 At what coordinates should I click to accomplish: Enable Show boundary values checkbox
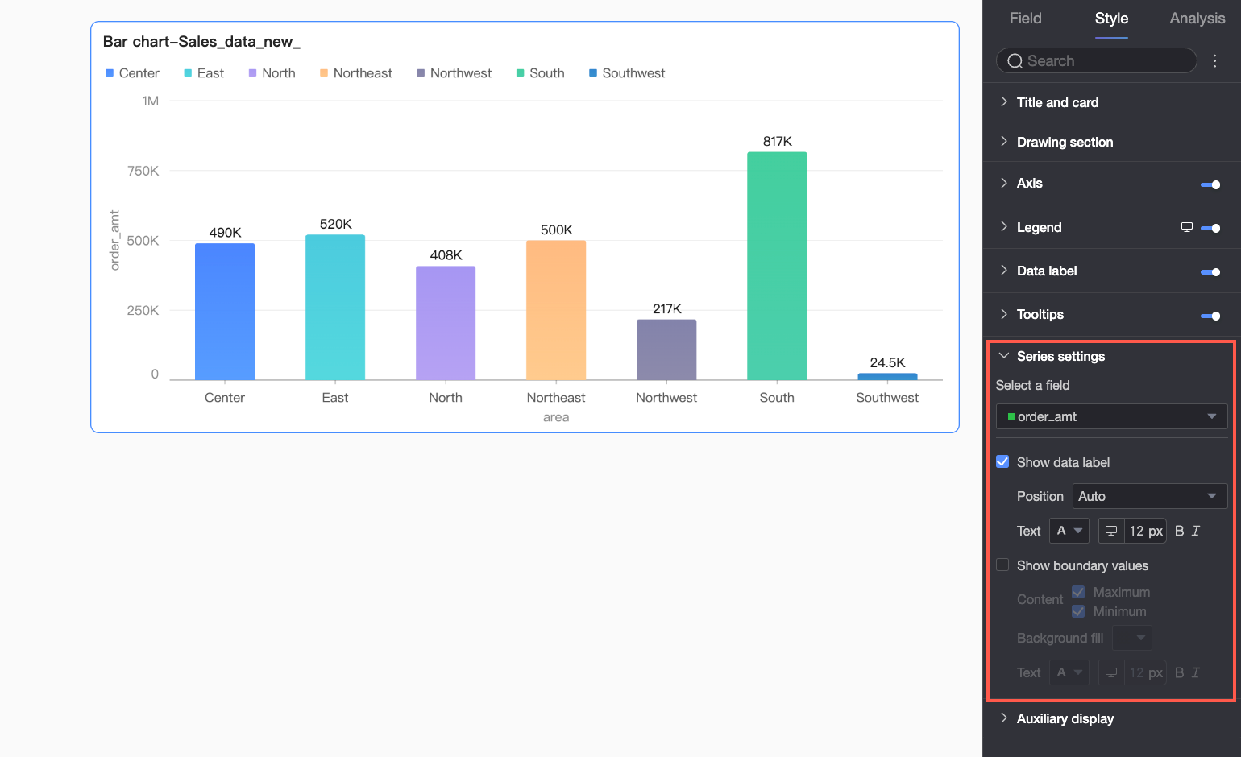click(x=1002, y=565)
